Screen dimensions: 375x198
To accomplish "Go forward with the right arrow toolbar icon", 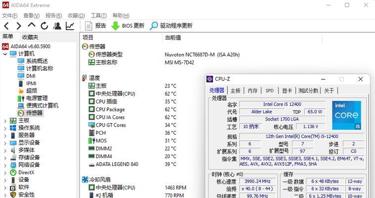I will [x=19, y=26].
